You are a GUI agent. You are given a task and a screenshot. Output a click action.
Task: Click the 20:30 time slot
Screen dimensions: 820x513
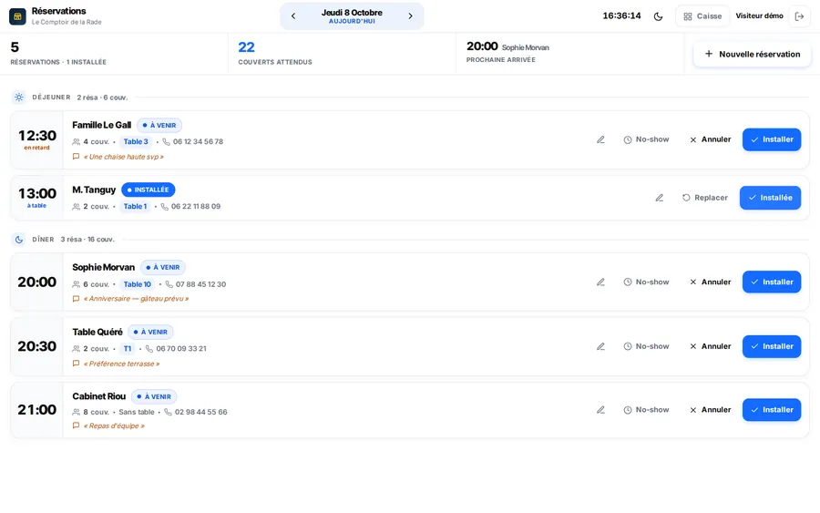[36, 346]
